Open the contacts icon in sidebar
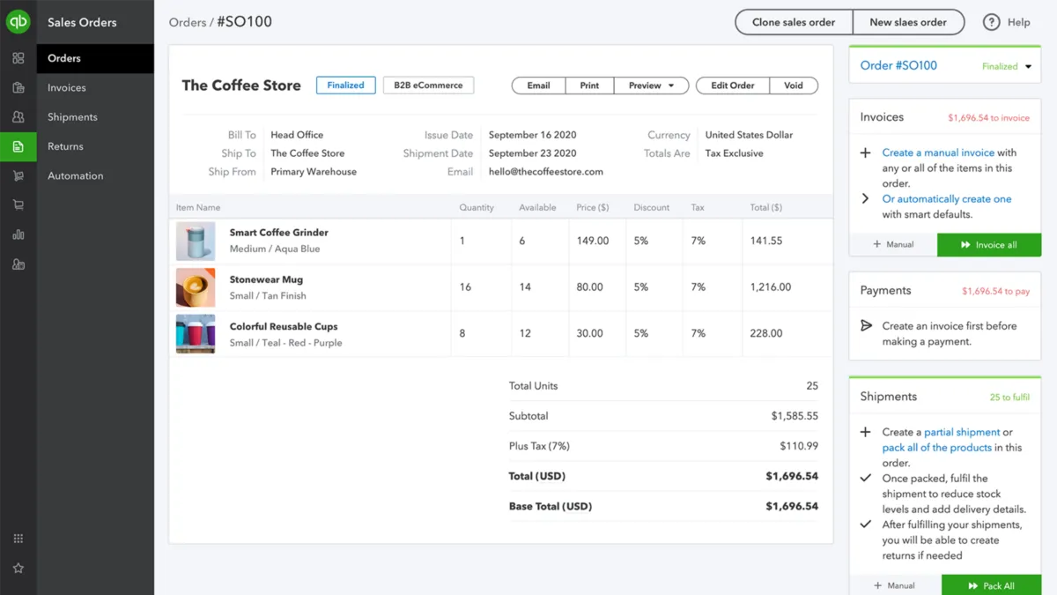Screen dimensions: 1057x595 (x=18, y=117)
